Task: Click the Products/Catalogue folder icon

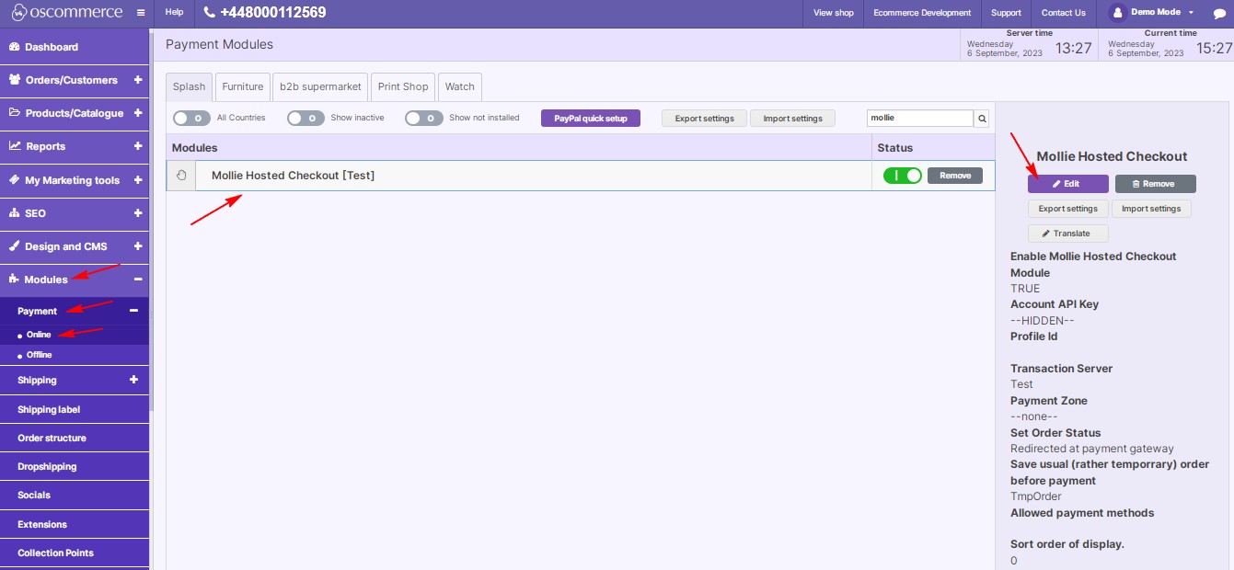Action: (x=15, y=113)
